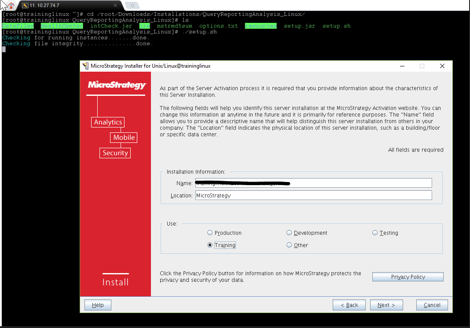Click the MicroStrategy logo in sidebar
Screen dimensions: 470x328
click(117, 85)
